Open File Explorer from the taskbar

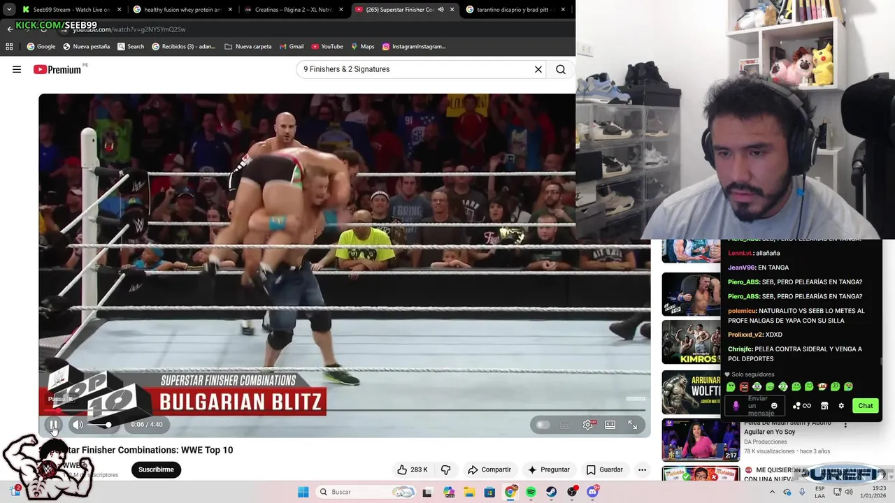469,492
